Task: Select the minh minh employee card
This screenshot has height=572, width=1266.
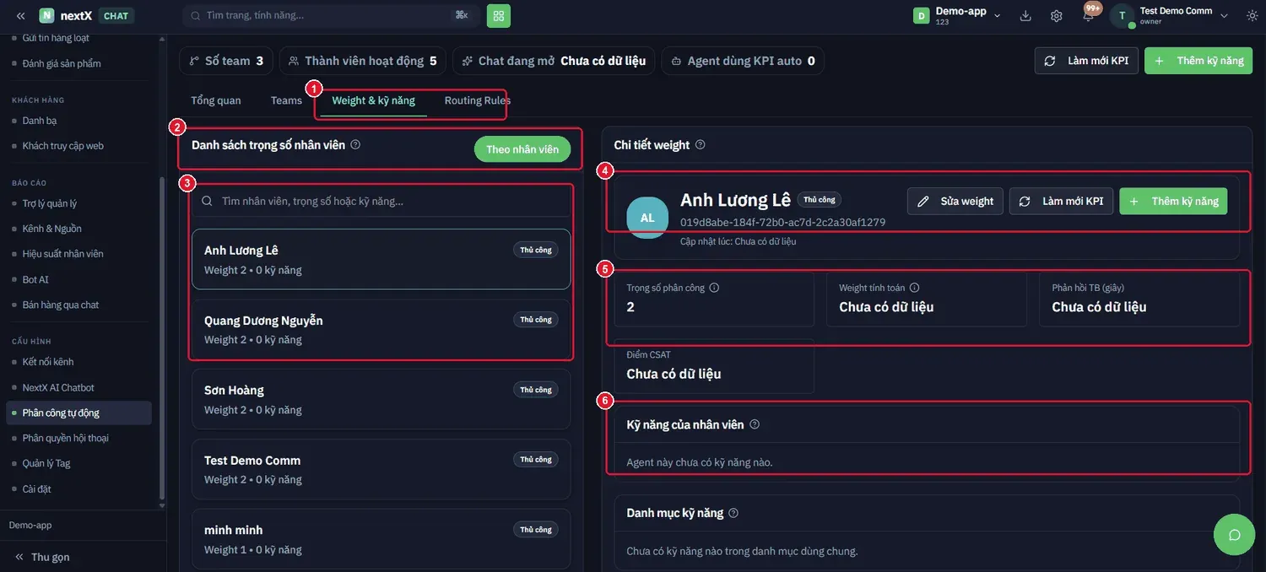Action: tap(381, 539)
